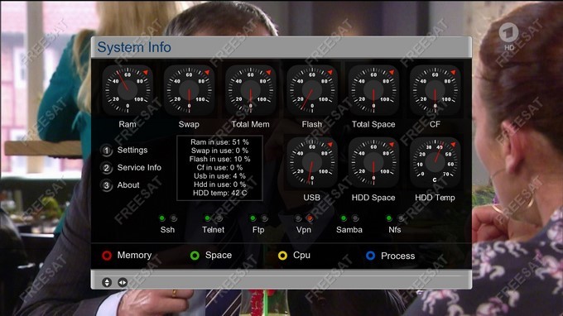Click the 'HDD Space' gauge label
This screenshot has width=563, height=316.
pyautogui.click(x=373, y=198)
